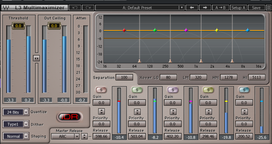Open the hamburger menu in the header

269,8
